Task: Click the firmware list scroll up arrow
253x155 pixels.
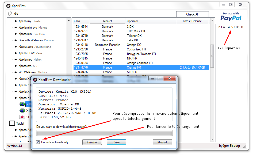Action: pos(212,21)
